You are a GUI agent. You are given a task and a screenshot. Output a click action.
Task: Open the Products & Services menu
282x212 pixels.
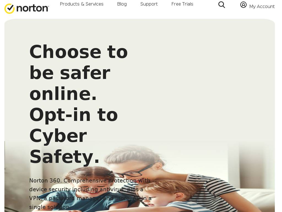pos(82,4)
